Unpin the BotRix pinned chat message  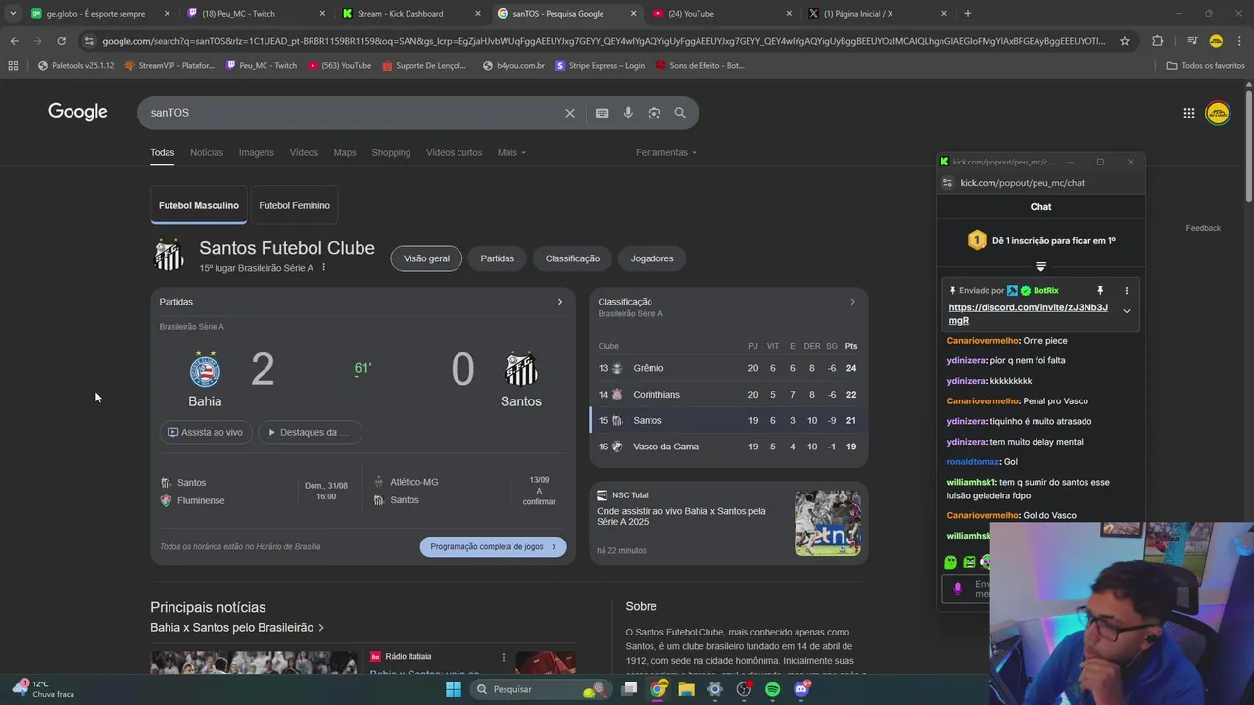[x=1100, y=291]
